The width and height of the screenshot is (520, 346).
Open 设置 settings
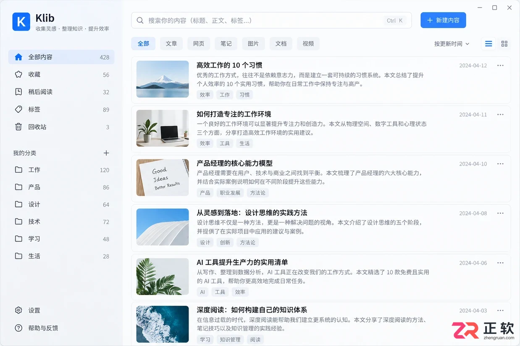[28, 310]
